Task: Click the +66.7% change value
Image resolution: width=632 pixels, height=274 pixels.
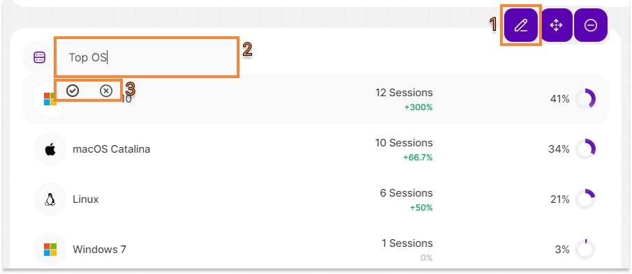Action: (418, 158)
